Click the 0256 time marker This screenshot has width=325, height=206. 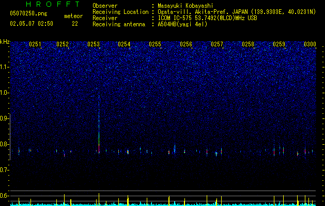pos(186,44)
